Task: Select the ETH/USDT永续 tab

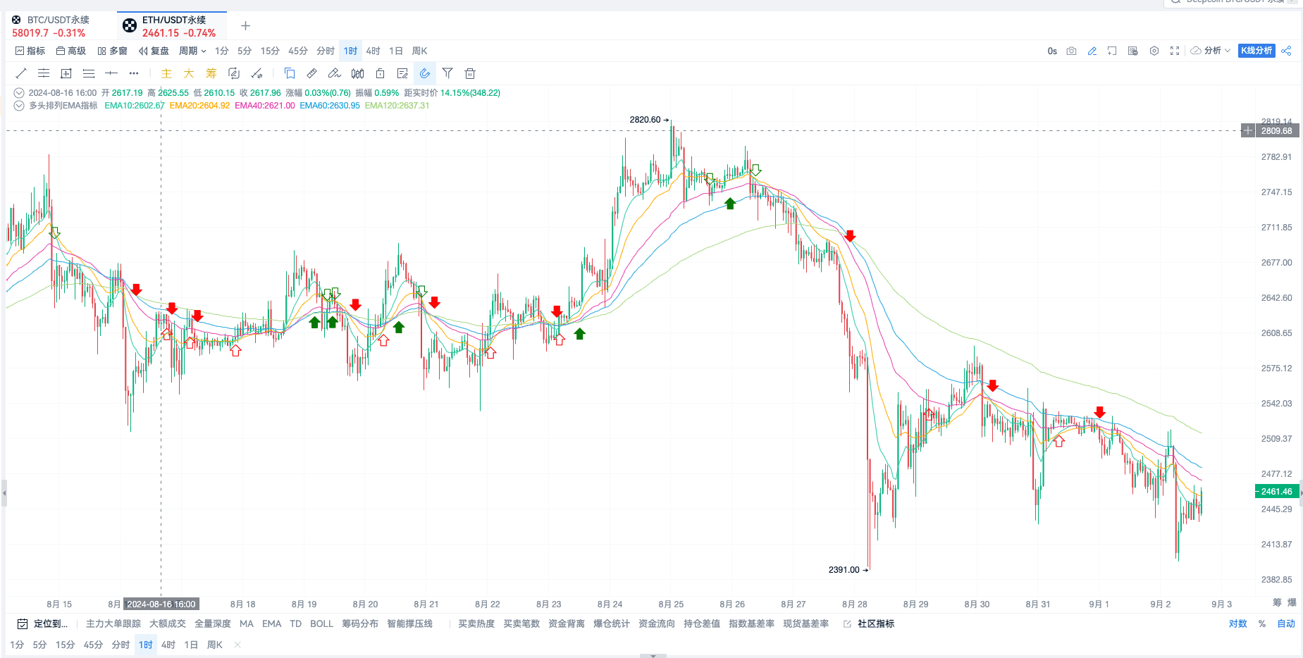Action: coord(171,26)
